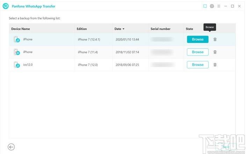Click the Edition column header
This screenshot has width=246, height=154.
point(82,29)
